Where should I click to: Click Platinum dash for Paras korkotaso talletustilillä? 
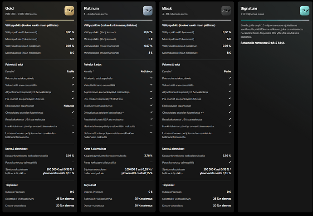click(x=152, y=162)
